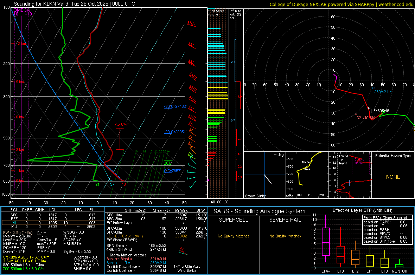Click the SHIP = 0.0 value
This screenshot has height=275, width=415.
[x=82, y=269]
